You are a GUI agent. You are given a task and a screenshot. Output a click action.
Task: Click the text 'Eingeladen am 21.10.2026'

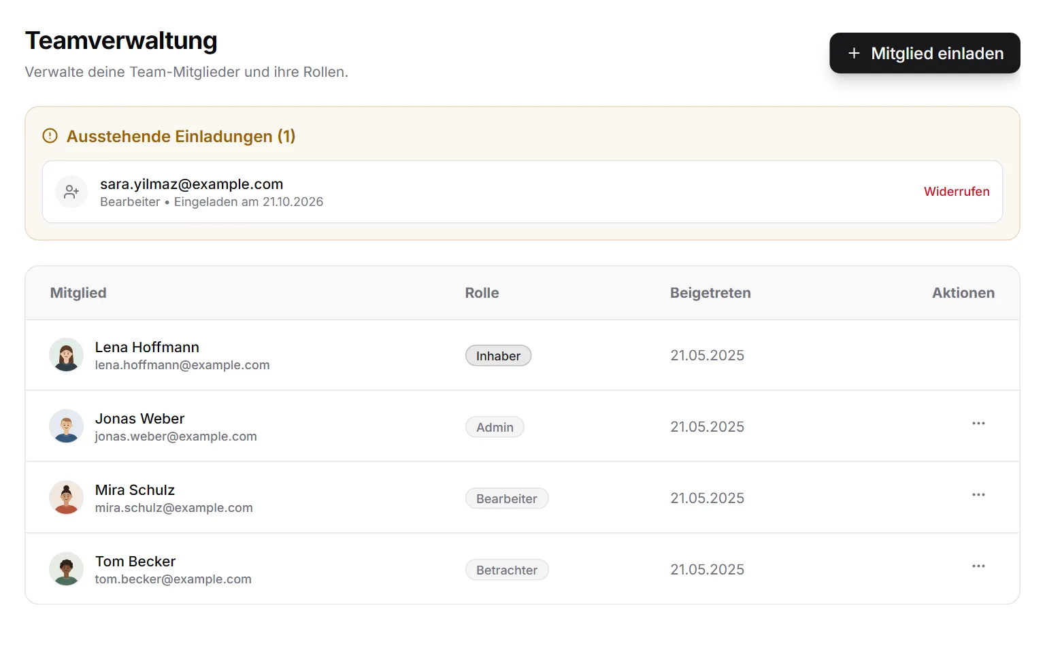coord(248,202)
